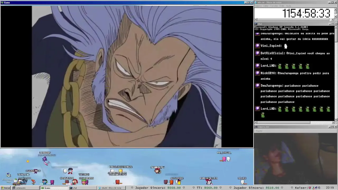Switch to camera.exe on the taskbar
This screenshot has height=190, width=338.
point(25,188)
